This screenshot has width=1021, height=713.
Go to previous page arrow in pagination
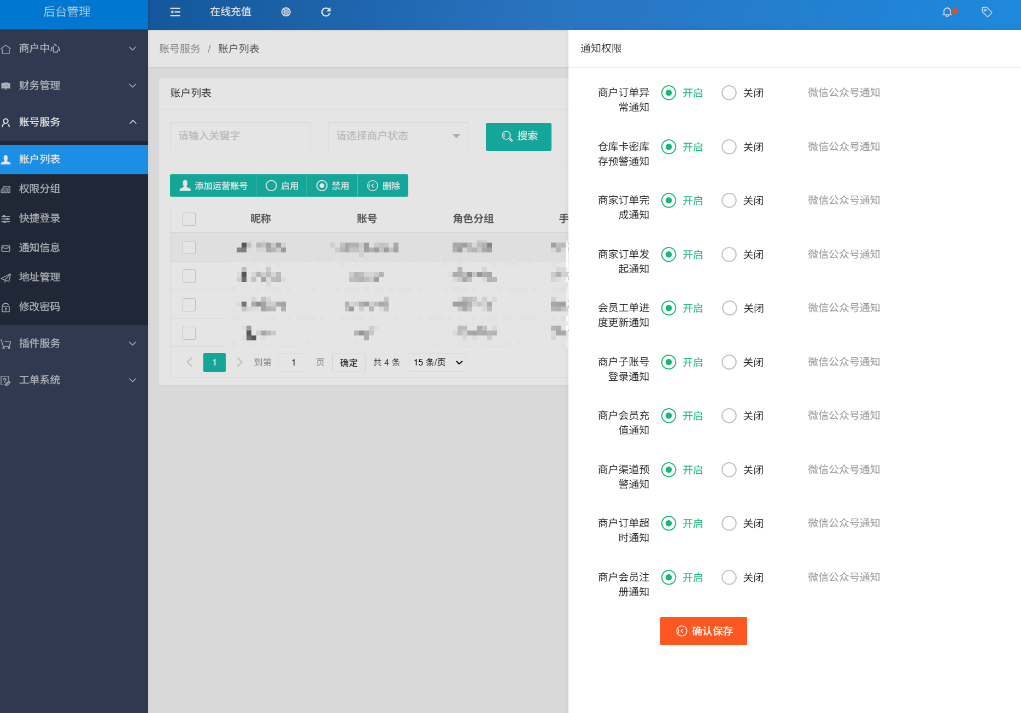190,362
